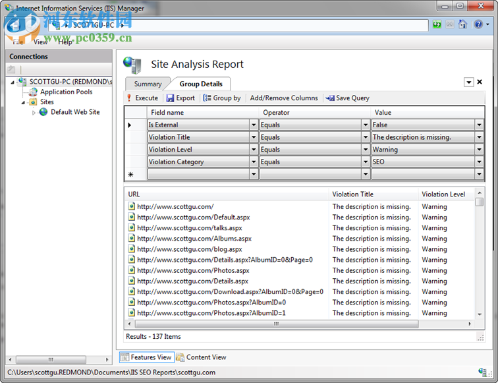Click the green refresh icon beside address bar
The image size is (498, 383).
pyautogui.click(x=437, y=24)
